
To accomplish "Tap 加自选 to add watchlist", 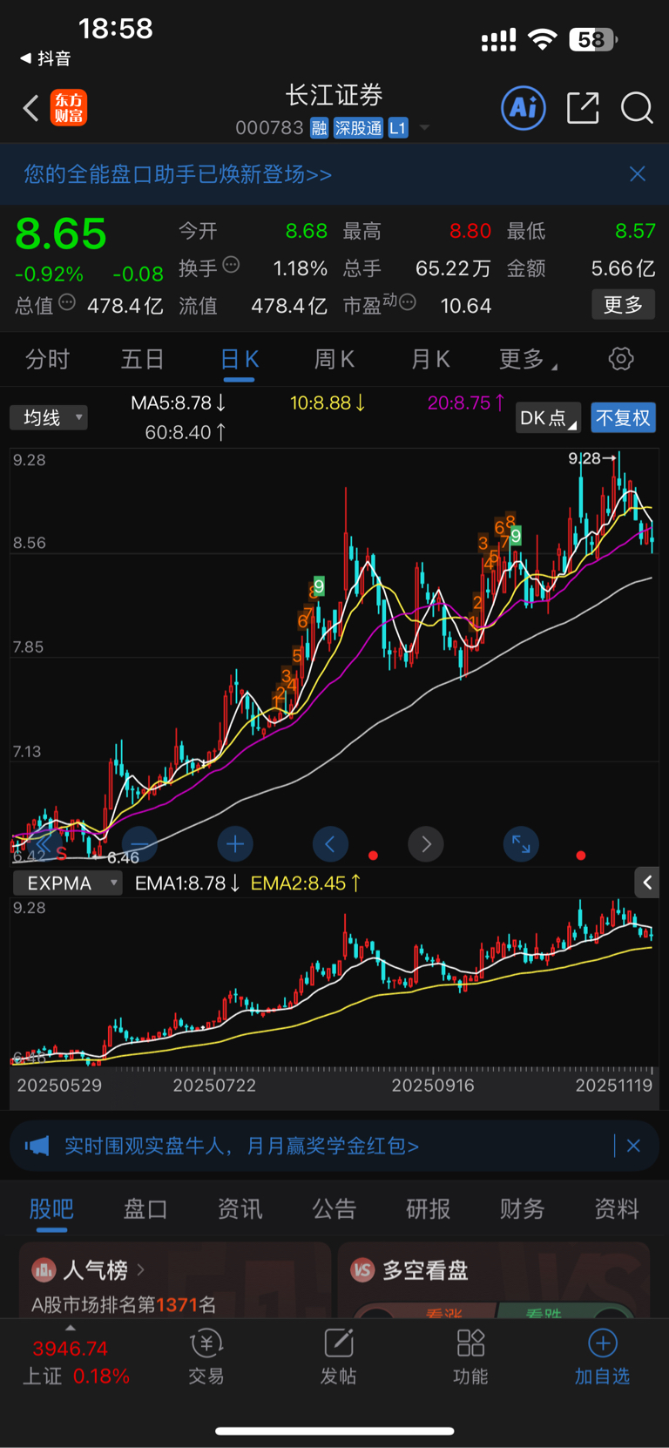I will [602, 1358].
